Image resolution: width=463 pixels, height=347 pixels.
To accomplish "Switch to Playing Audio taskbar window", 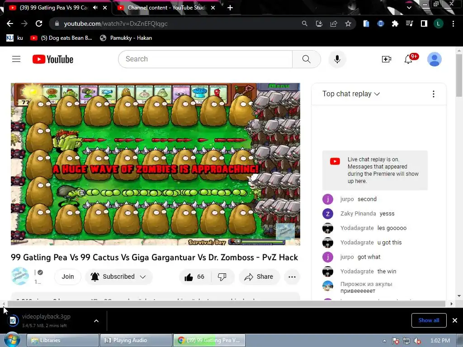I will 136,340.
